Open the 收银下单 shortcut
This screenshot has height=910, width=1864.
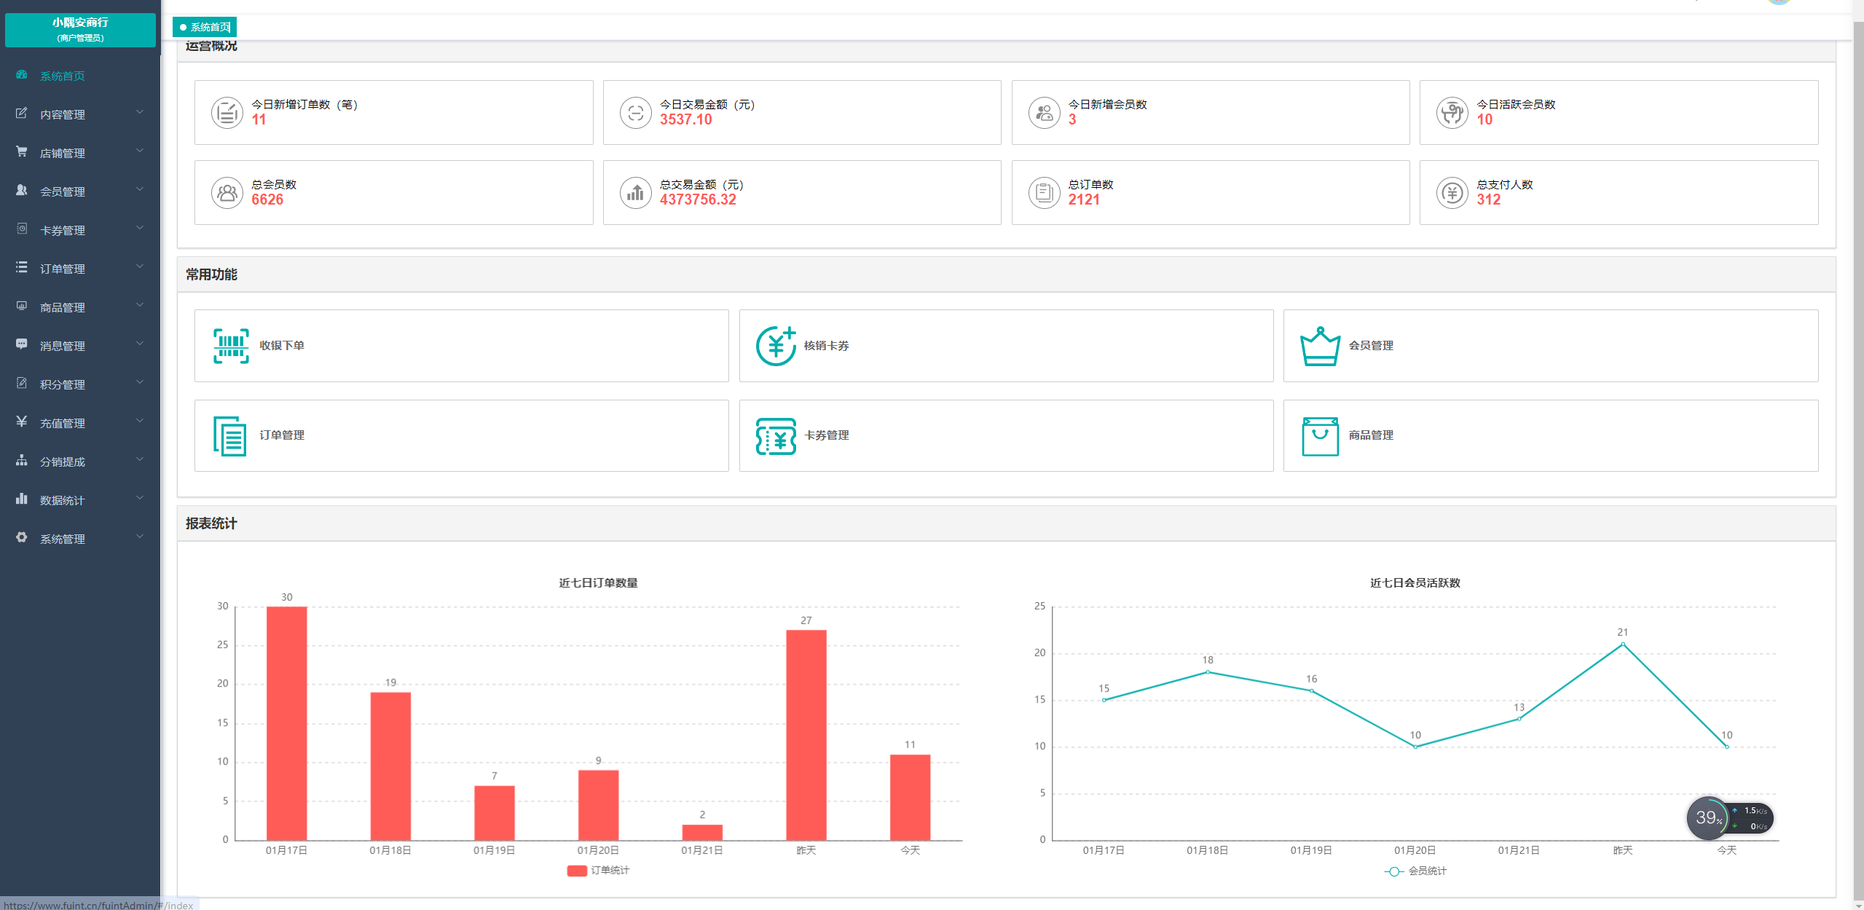click(461, 346)
